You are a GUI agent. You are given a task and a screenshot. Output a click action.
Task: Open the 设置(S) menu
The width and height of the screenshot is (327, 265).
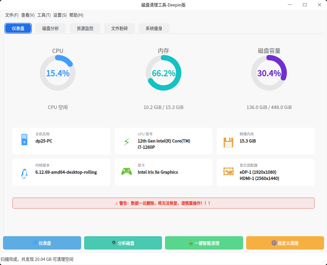pos(60,15)
